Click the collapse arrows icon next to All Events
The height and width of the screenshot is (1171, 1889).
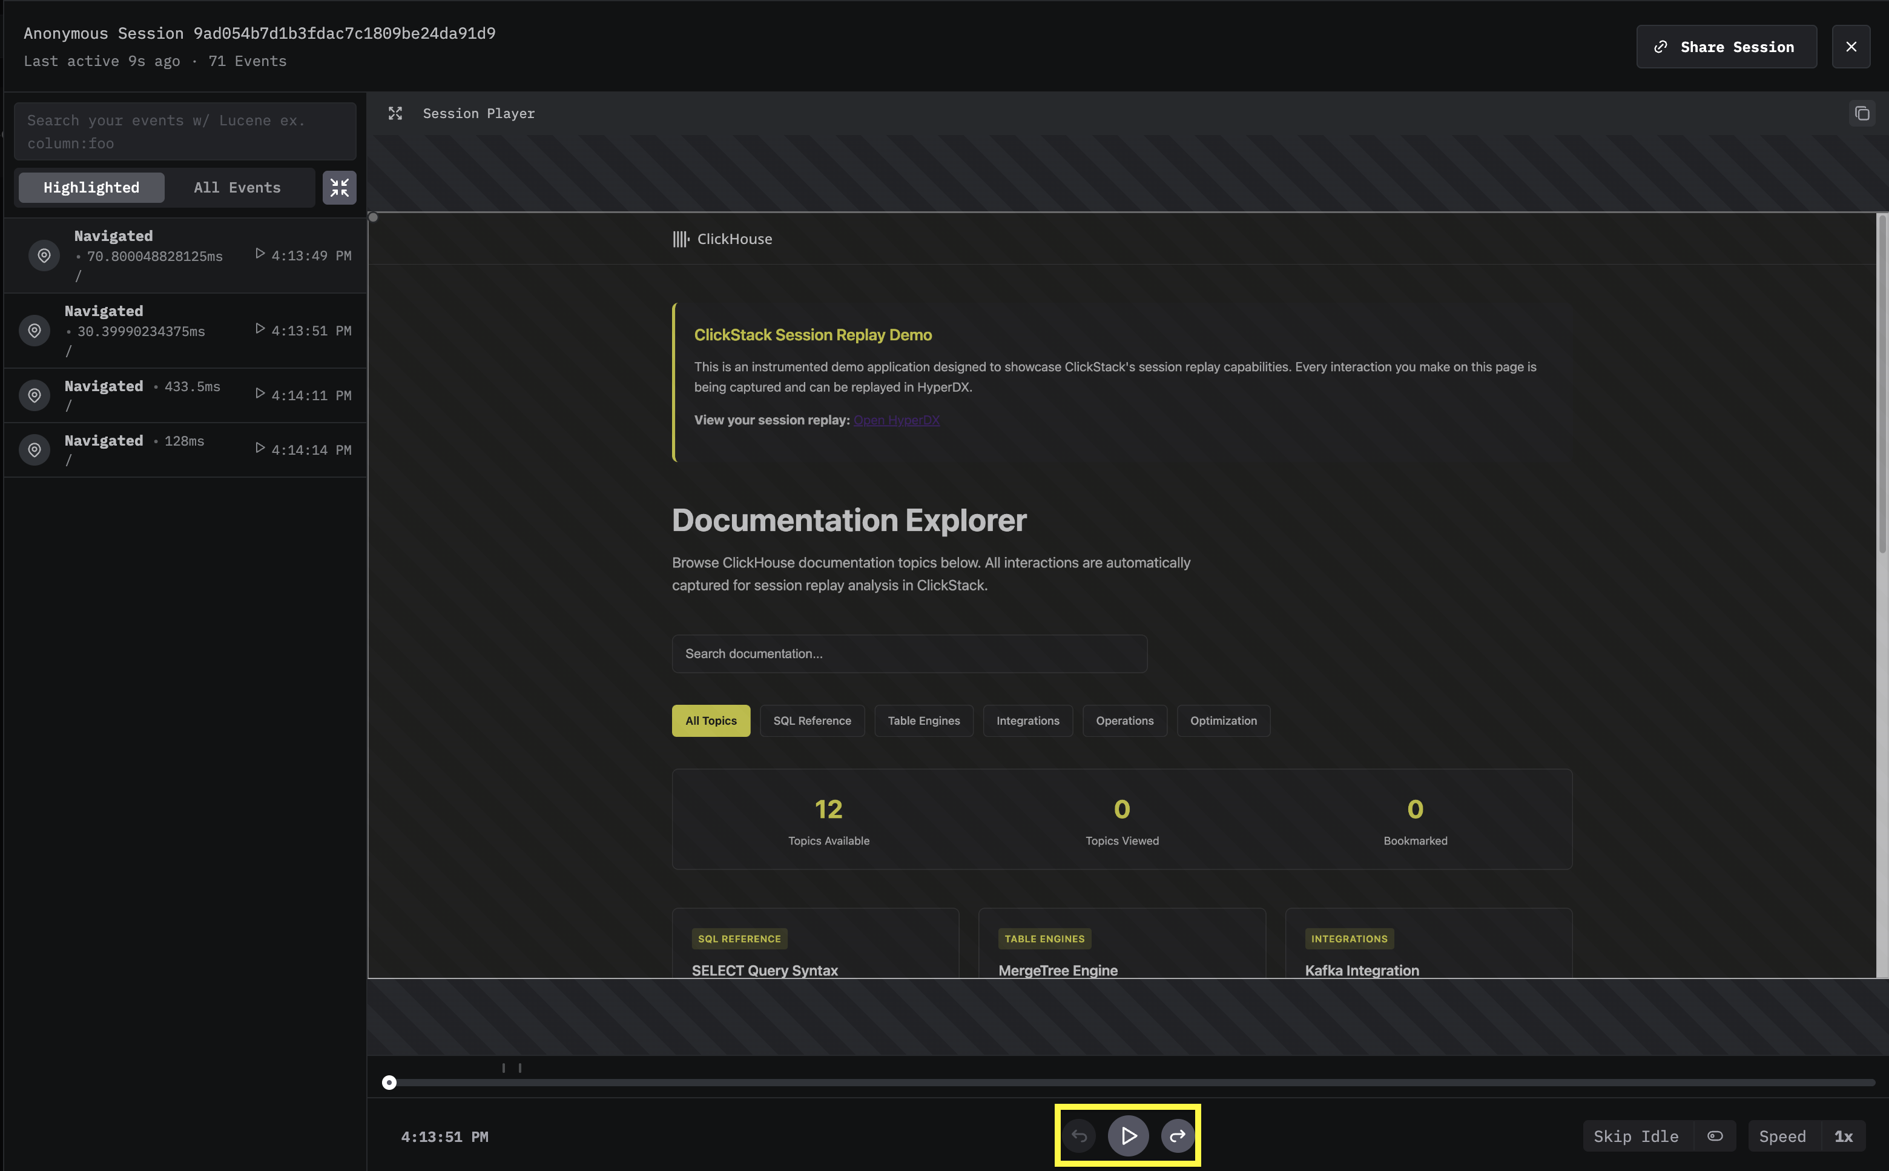[x=339, y=188]
